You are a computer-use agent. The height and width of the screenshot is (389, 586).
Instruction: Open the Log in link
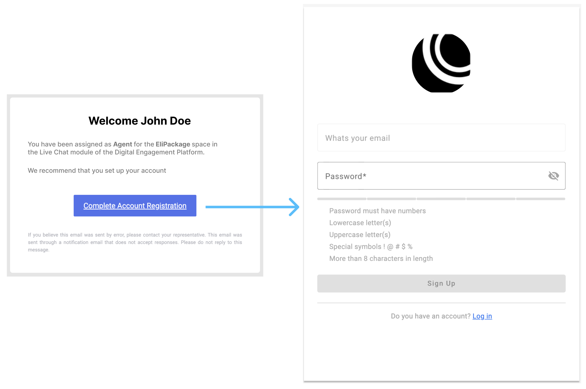click(482, 316)
